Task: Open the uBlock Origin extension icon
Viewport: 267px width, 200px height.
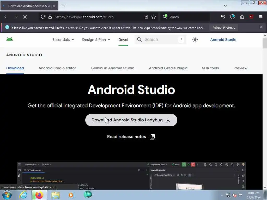Action: coord(251,17)
